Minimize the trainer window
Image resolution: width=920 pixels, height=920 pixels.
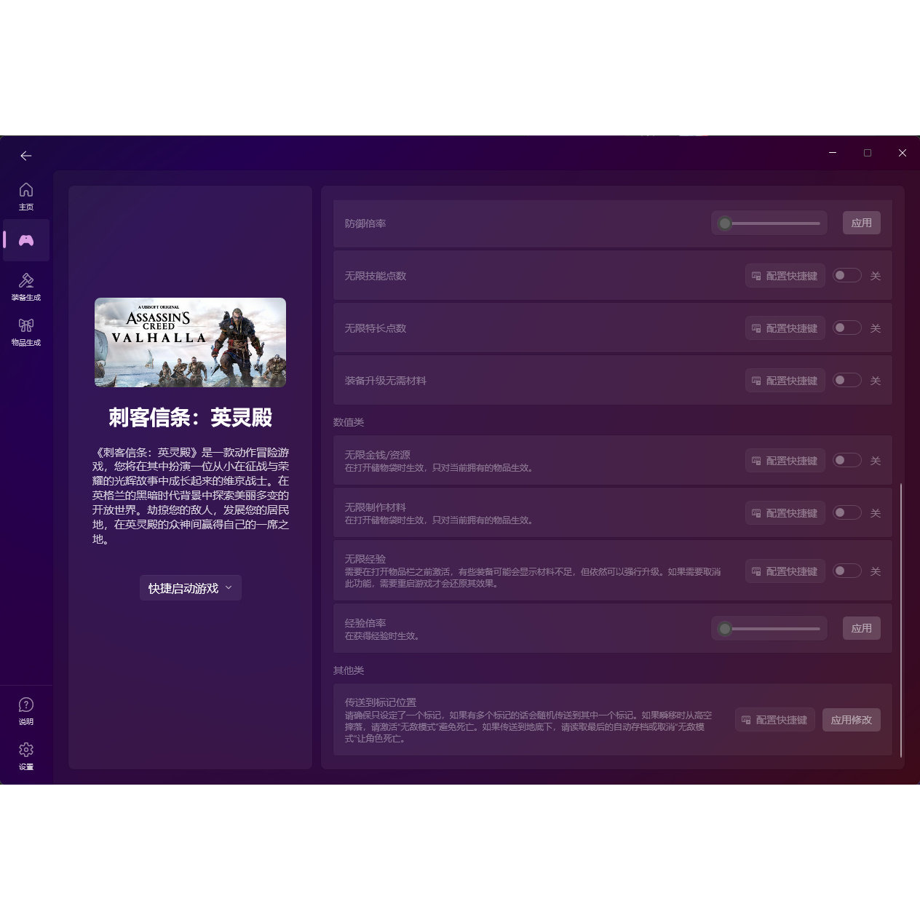pos(833,153)
